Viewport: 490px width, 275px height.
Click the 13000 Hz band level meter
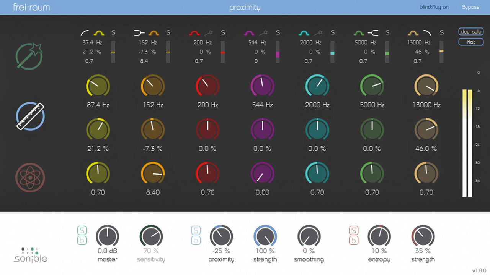pos(442,52)
